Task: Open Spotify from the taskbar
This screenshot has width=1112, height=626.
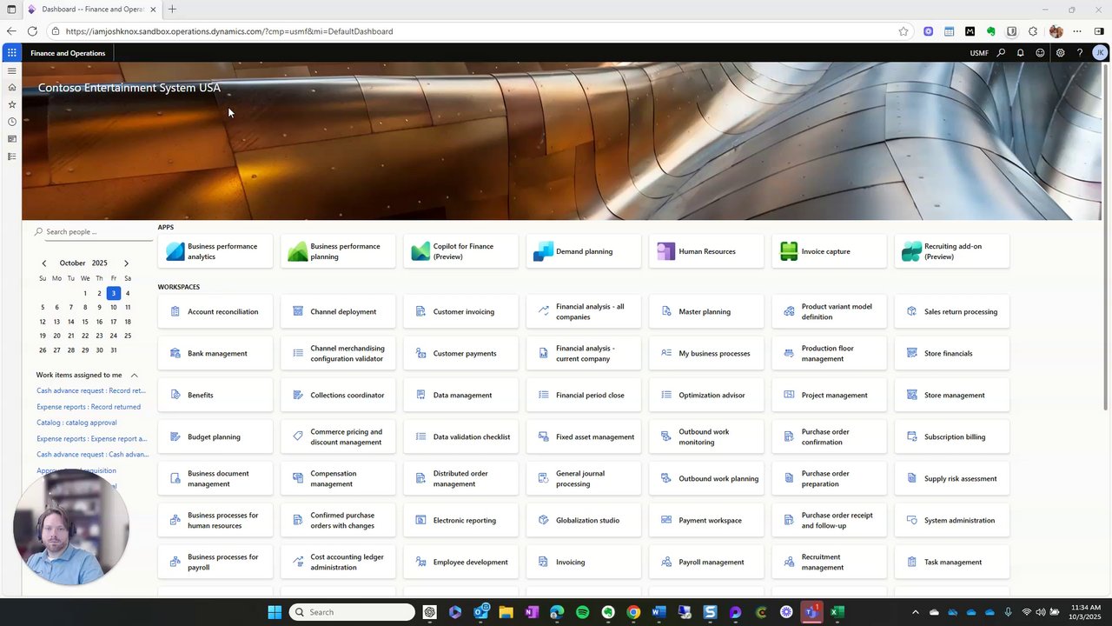Action: coord(583,612)
